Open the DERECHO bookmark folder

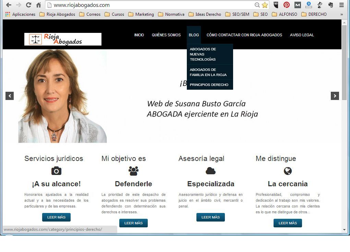314,14
